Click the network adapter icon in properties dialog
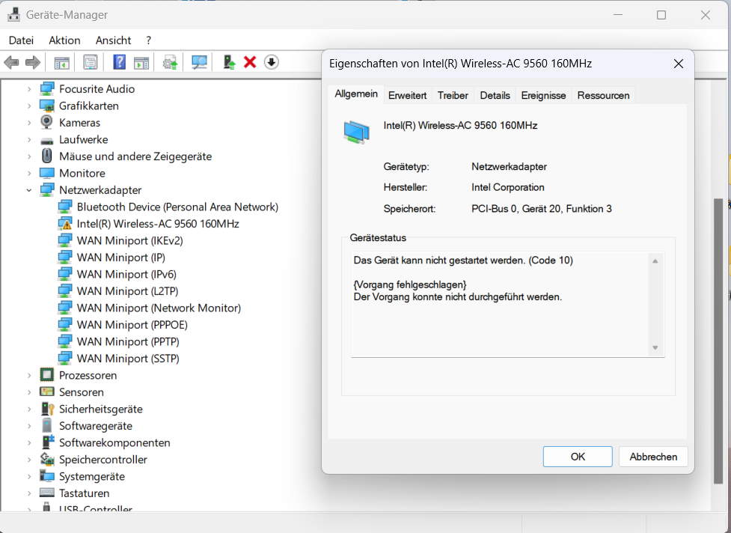Viewport: 731px width, 533px height. coord(357,132)
